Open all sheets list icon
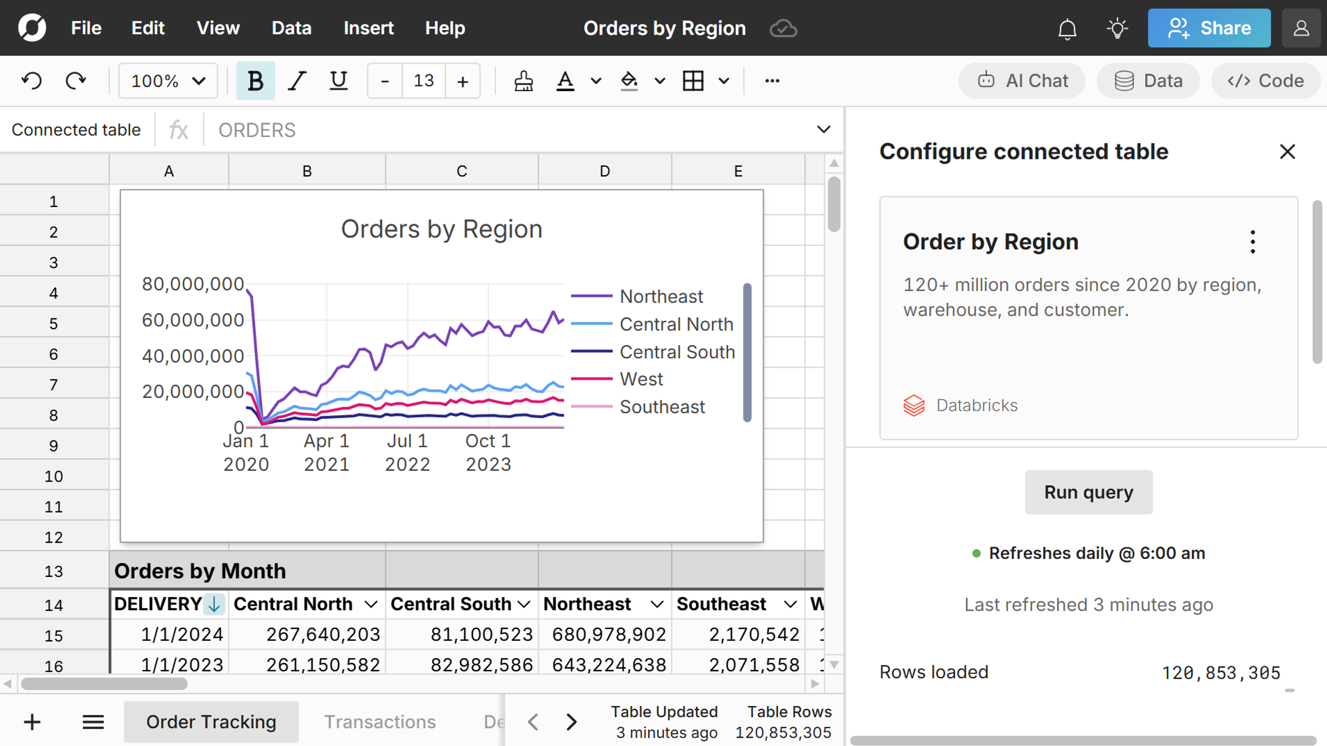Screen dimensions: 1327x746 coord(93,722)
